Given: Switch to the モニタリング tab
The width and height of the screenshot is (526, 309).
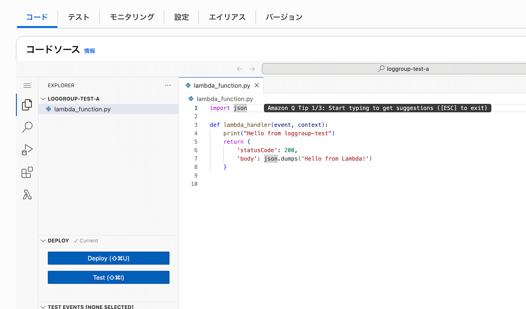Looking at the screenshot, I should [132, 17].
